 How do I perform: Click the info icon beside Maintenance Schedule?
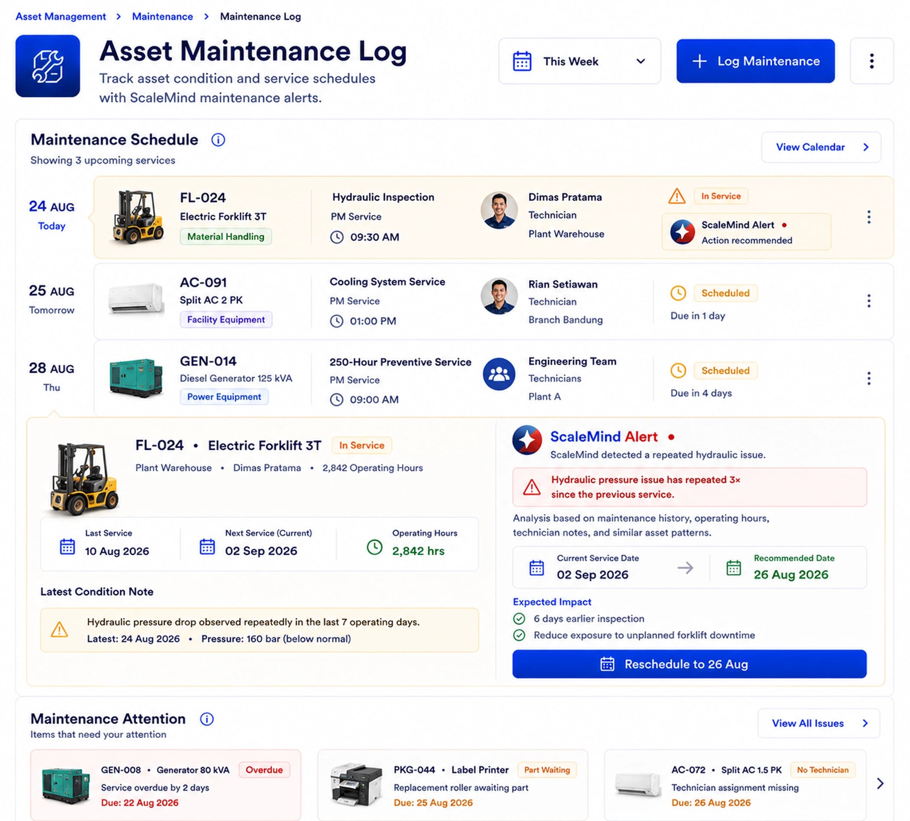click(218, 140)
